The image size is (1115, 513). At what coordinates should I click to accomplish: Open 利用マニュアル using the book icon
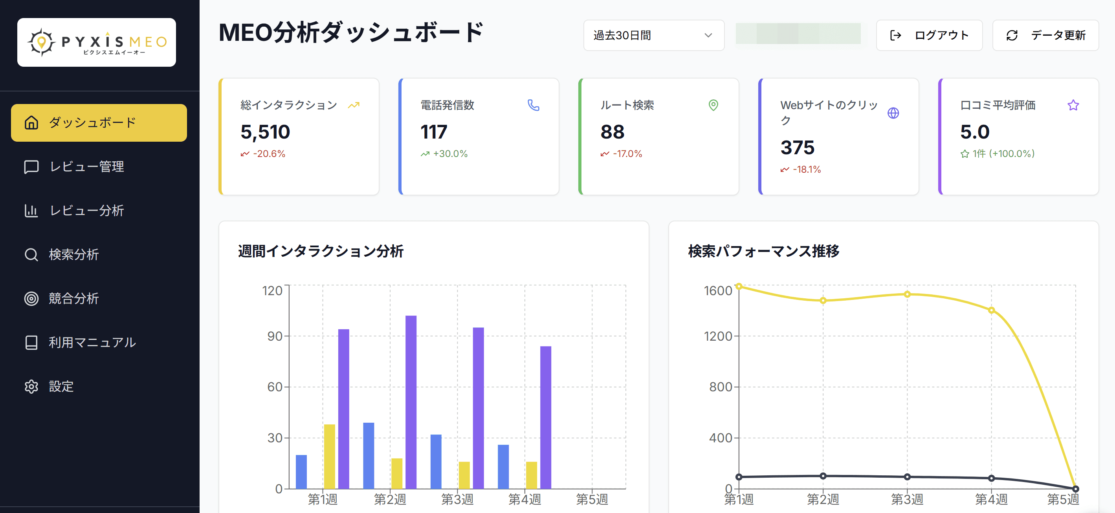pyautogui.click(x=31, y=343)
